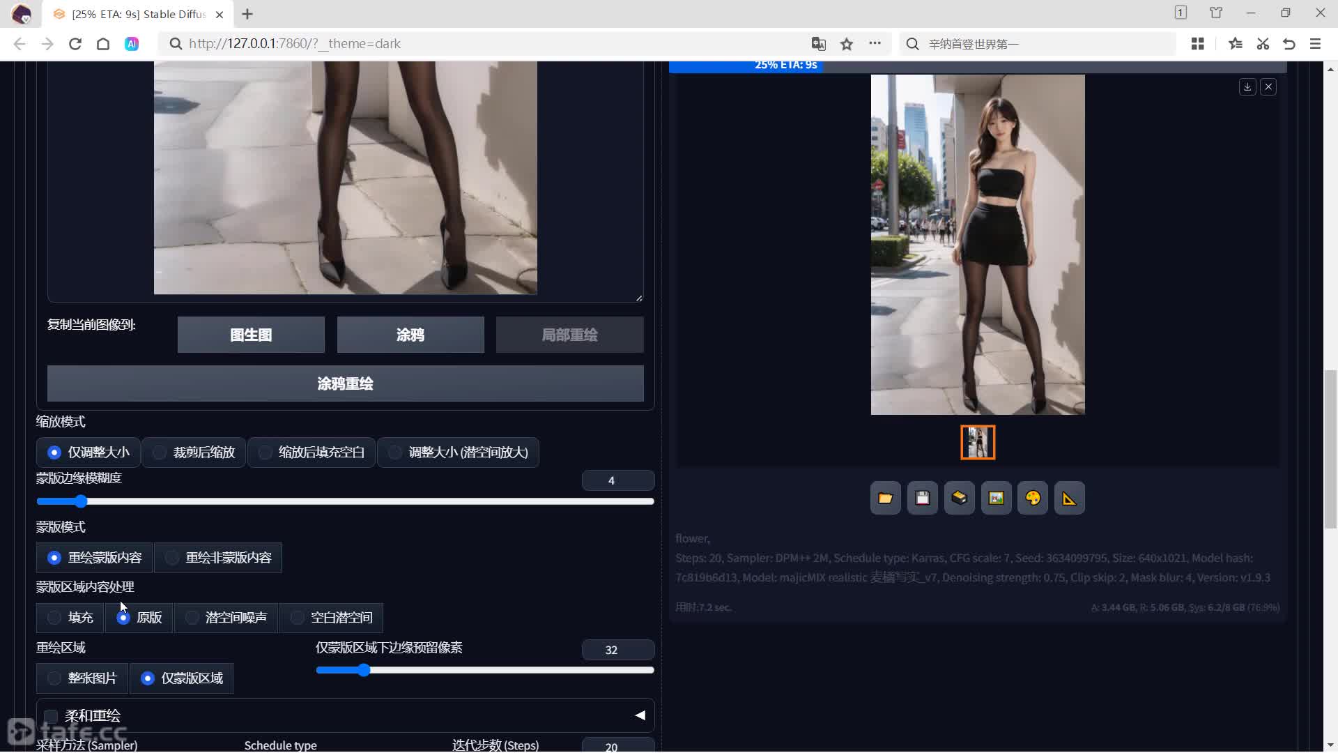Click the image canvas resize corner handle
The height and width of the screenshot is (753, 1338).
[x=639, y=298]
